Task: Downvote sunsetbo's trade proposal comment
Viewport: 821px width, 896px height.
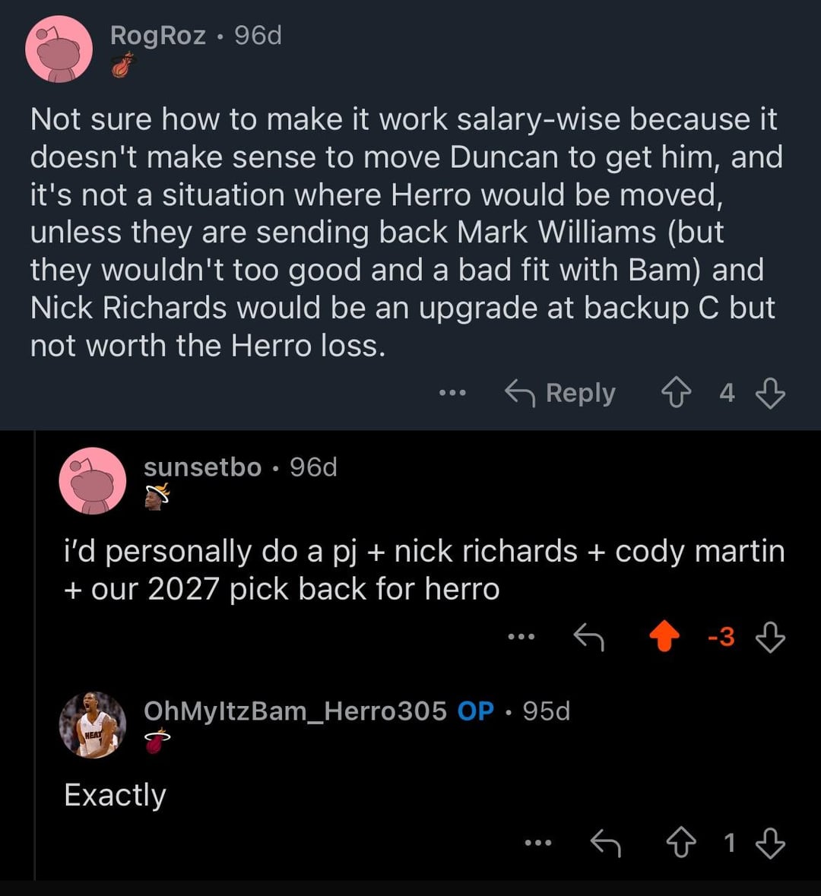Action: click(x=770, y=638)
